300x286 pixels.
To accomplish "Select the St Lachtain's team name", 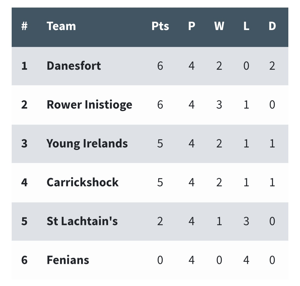I will (x=82, y=221).
